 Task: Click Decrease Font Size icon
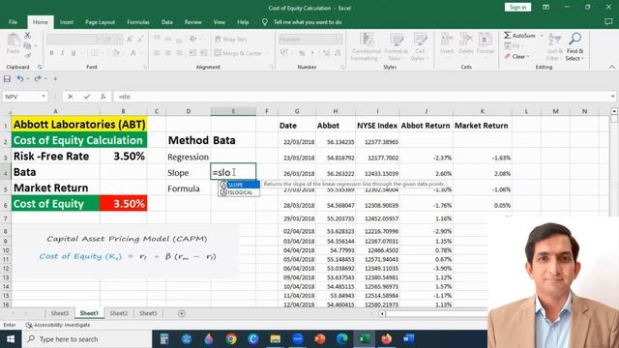pyautogui.click(x=140, y=39)
